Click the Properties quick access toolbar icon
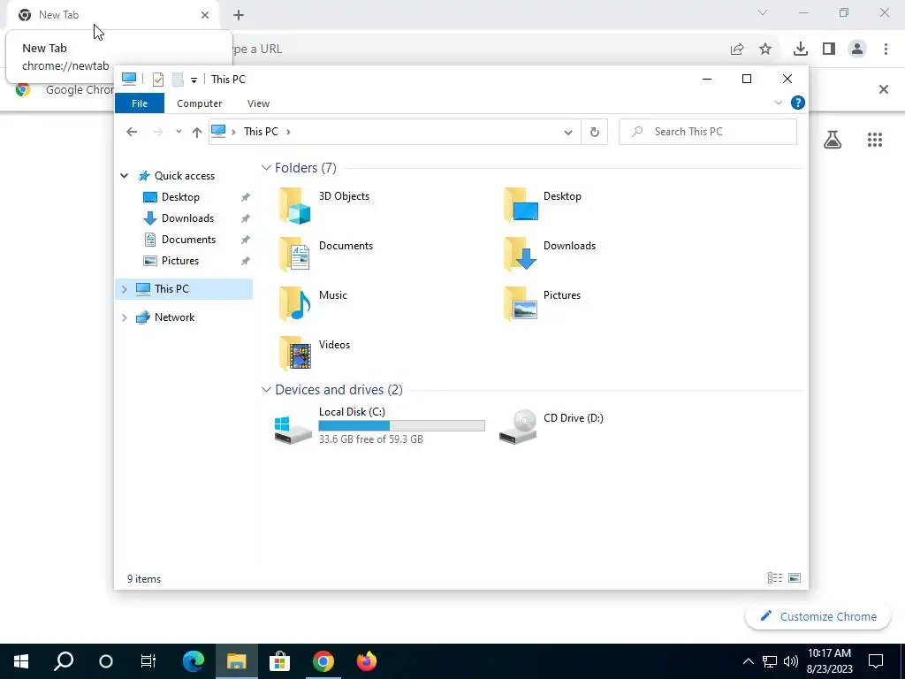 157,79
